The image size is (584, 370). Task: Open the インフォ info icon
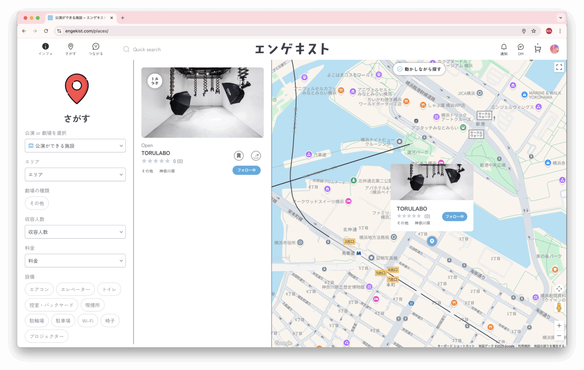coord(45,49)
